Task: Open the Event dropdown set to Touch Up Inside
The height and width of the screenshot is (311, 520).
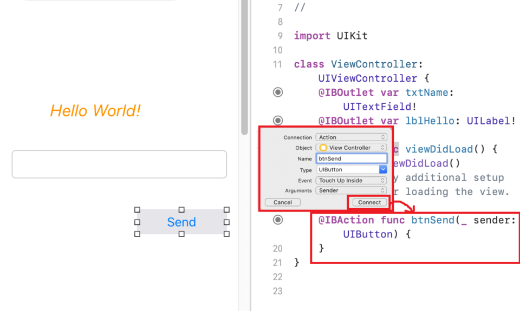Action: pos(351,180)
